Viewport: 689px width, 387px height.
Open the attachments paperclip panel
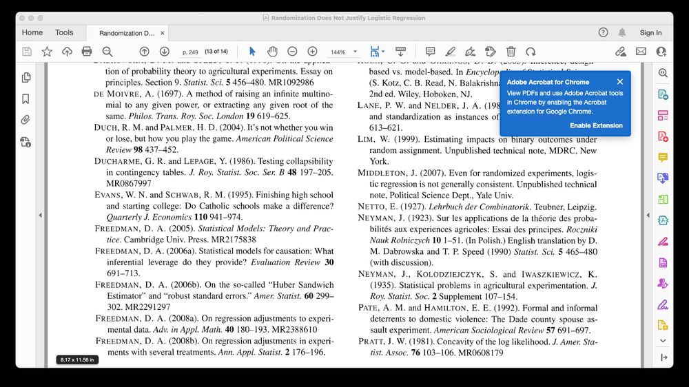(x=26, y=120)
